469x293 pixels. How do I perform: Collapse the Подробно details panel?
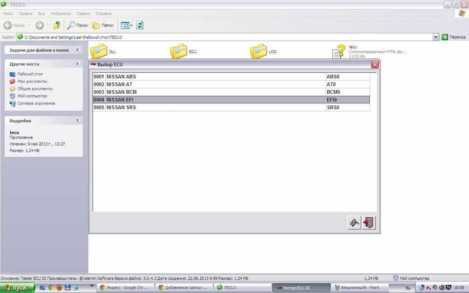pyautogui.click(x=77, y=121)
